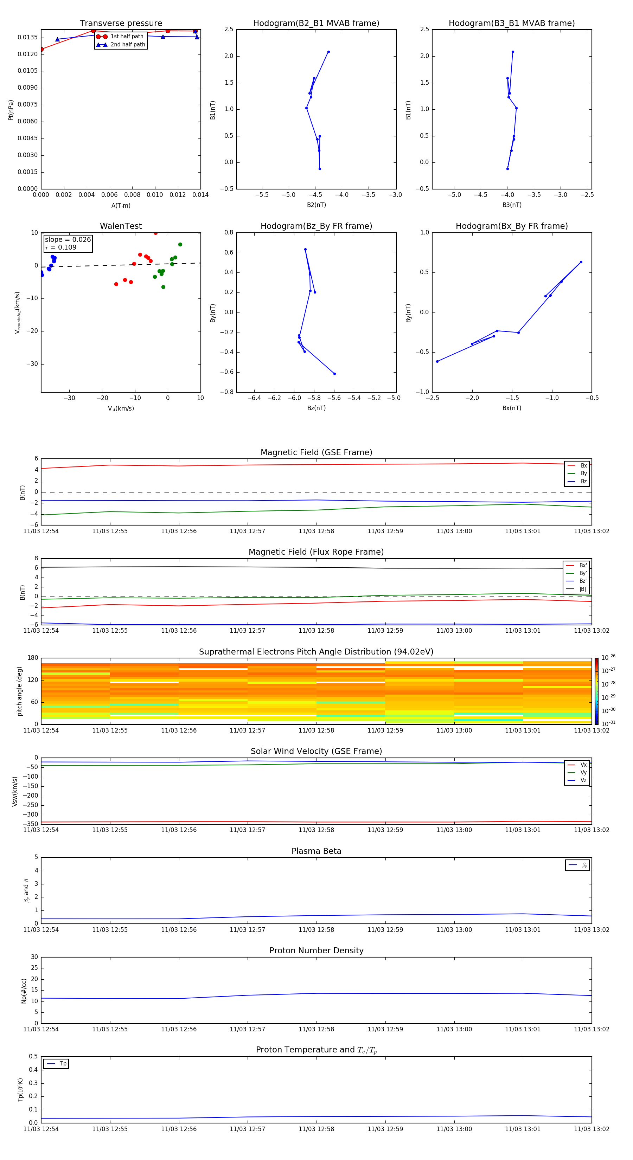The width and height of the screenshot is (633, 1160).
Task: Click the 'slope = 0.026' annotation
Action: point(68,240)
